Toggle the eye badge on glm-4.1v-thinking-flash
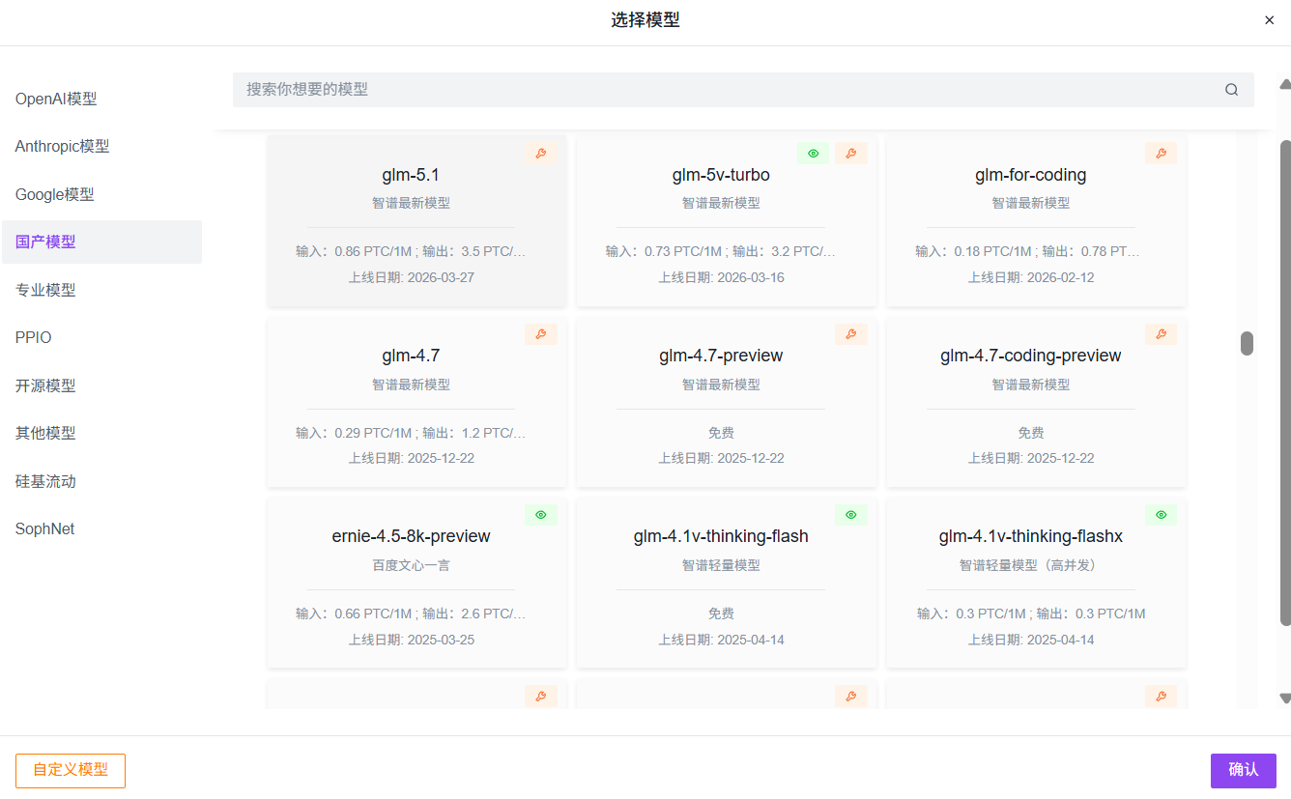1291x799 pixels. (x=850, y=514)
